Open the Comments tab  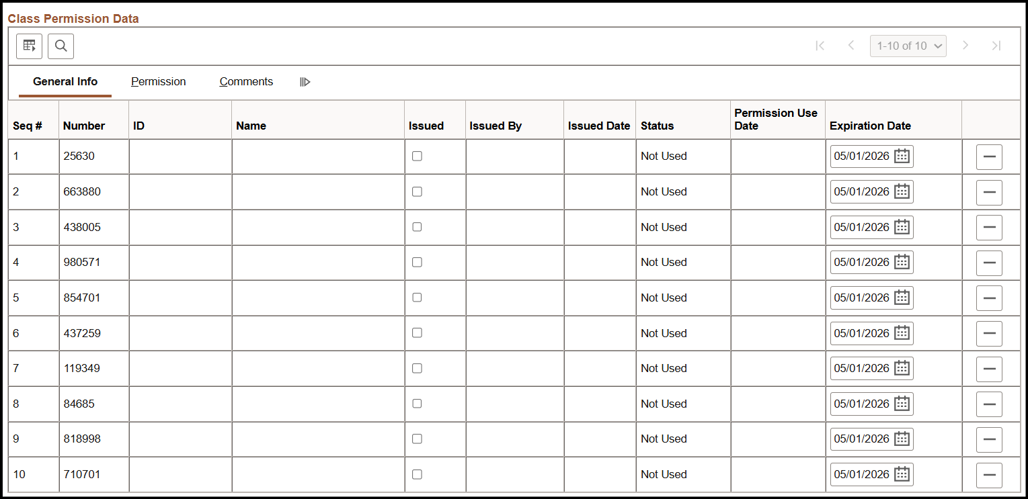(x=246, y=81)
